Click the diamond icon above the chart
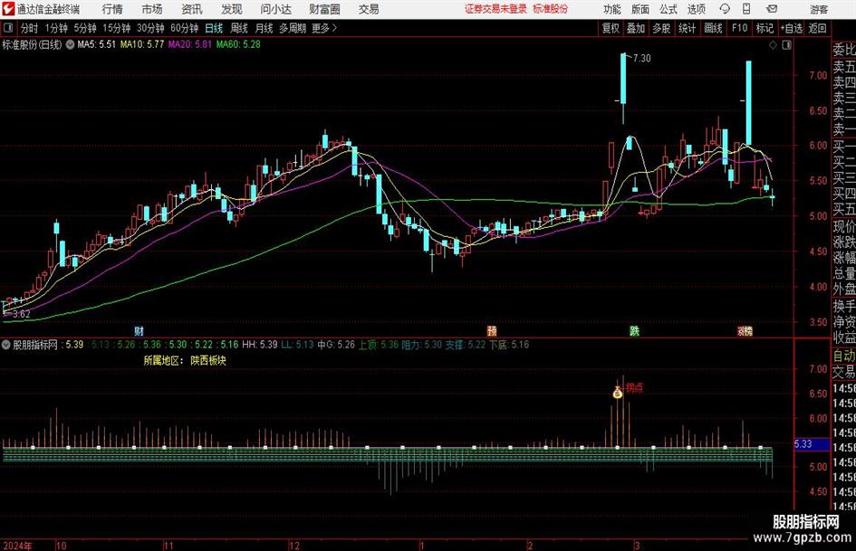The image size is (856, 551). (773, 45)
